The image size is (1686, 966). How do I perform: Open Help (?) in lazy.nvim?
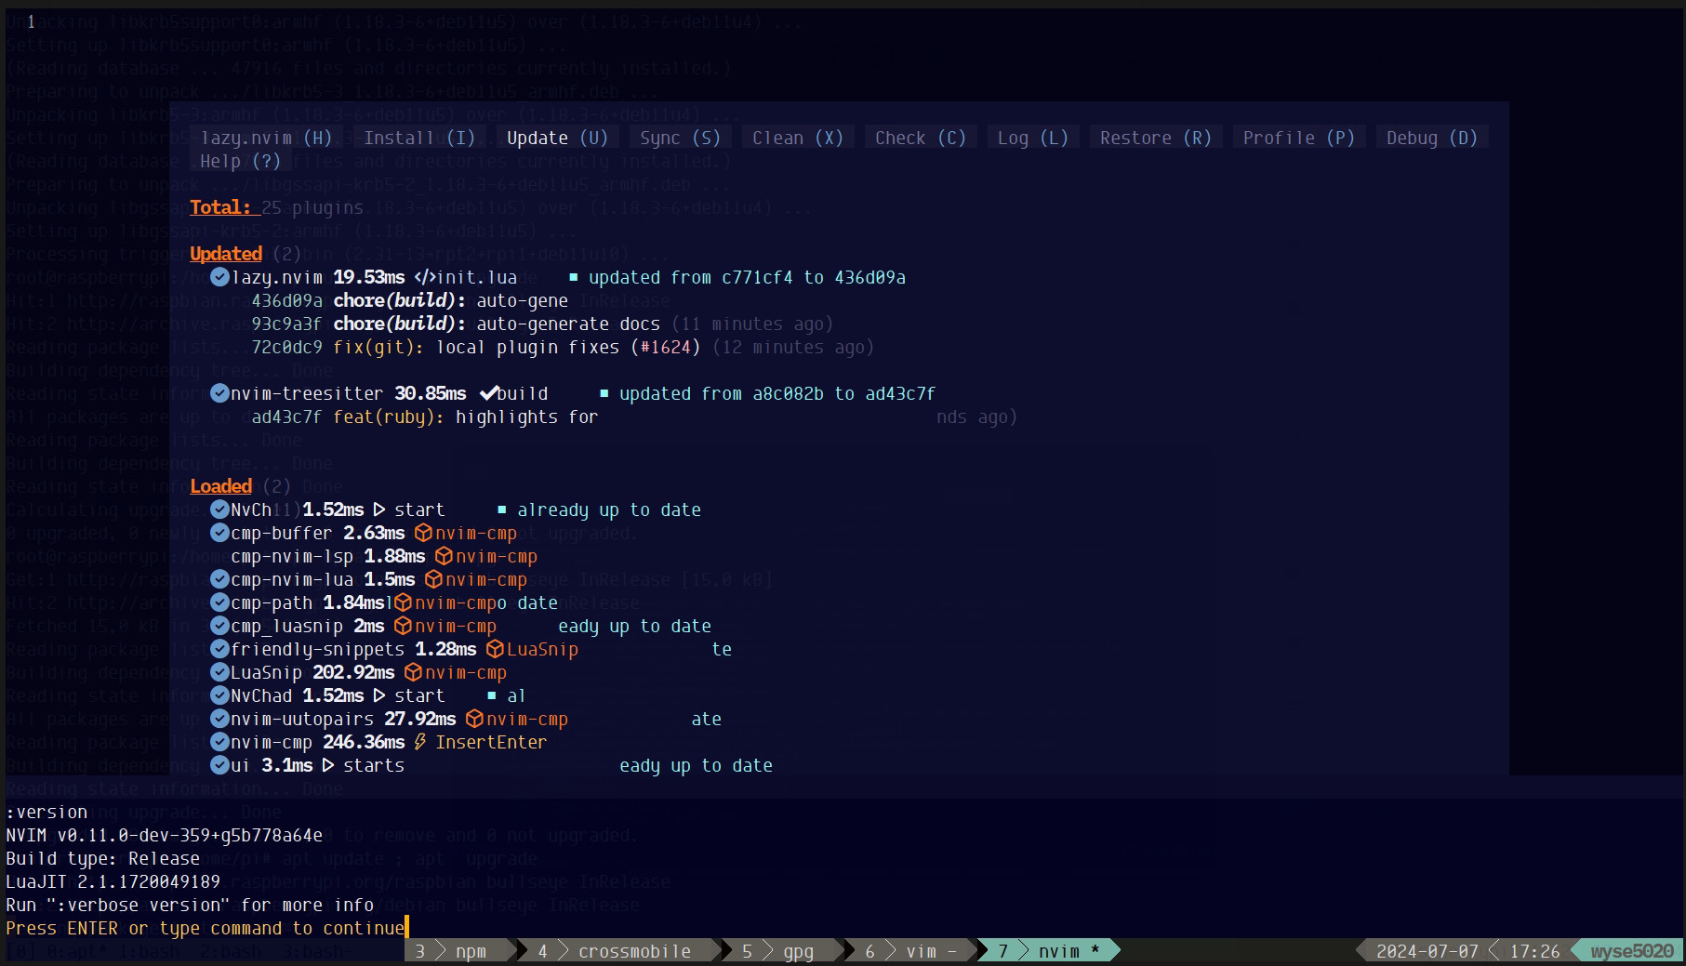(240, 161)
